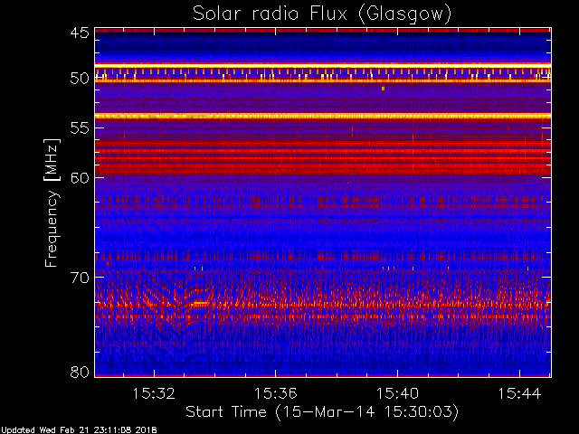
Task: Click the 50 MHz axis tick label
Action: click(x=80, y=78)
